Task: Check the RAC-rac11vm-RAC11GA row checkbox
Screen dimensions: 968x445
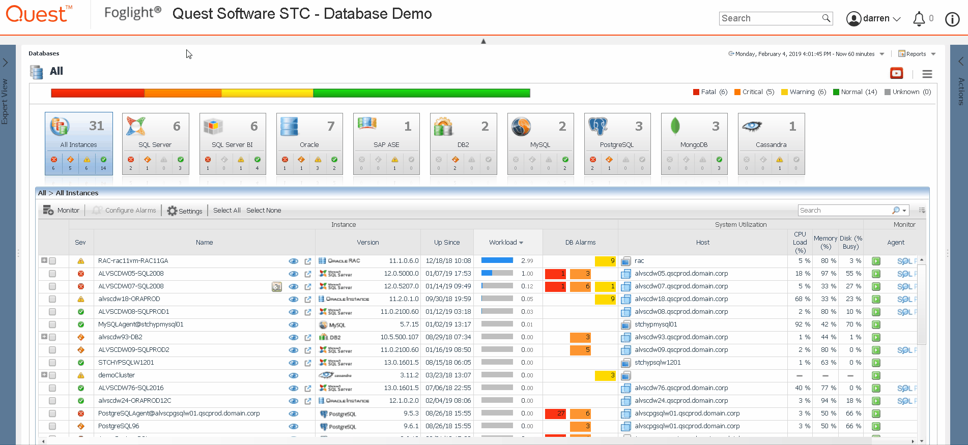Action: pos(52,261)
